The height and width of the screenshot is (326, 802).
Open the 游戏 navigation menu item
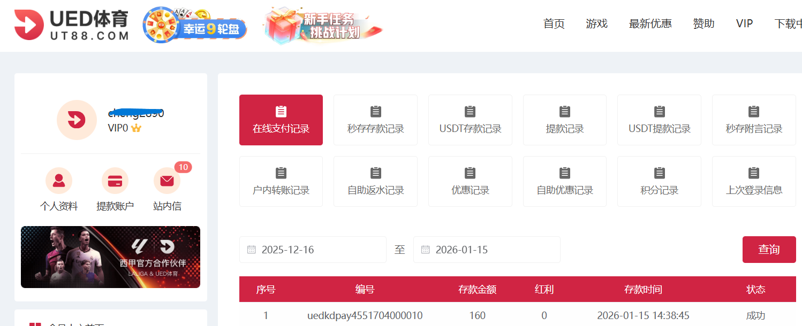[596, 24]
